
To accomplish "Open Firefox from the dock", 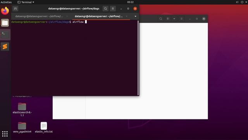I will [x=5, y=11].
